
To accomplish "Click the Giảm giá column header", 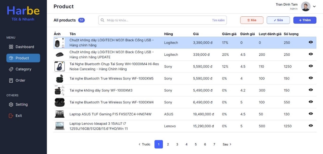I will pyautogui.click(x=229, y=34).
